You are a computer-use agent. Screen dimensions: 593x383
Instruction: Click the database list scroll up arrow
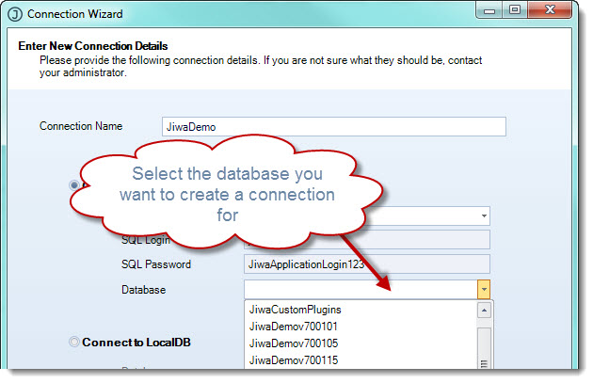[484, 311]
